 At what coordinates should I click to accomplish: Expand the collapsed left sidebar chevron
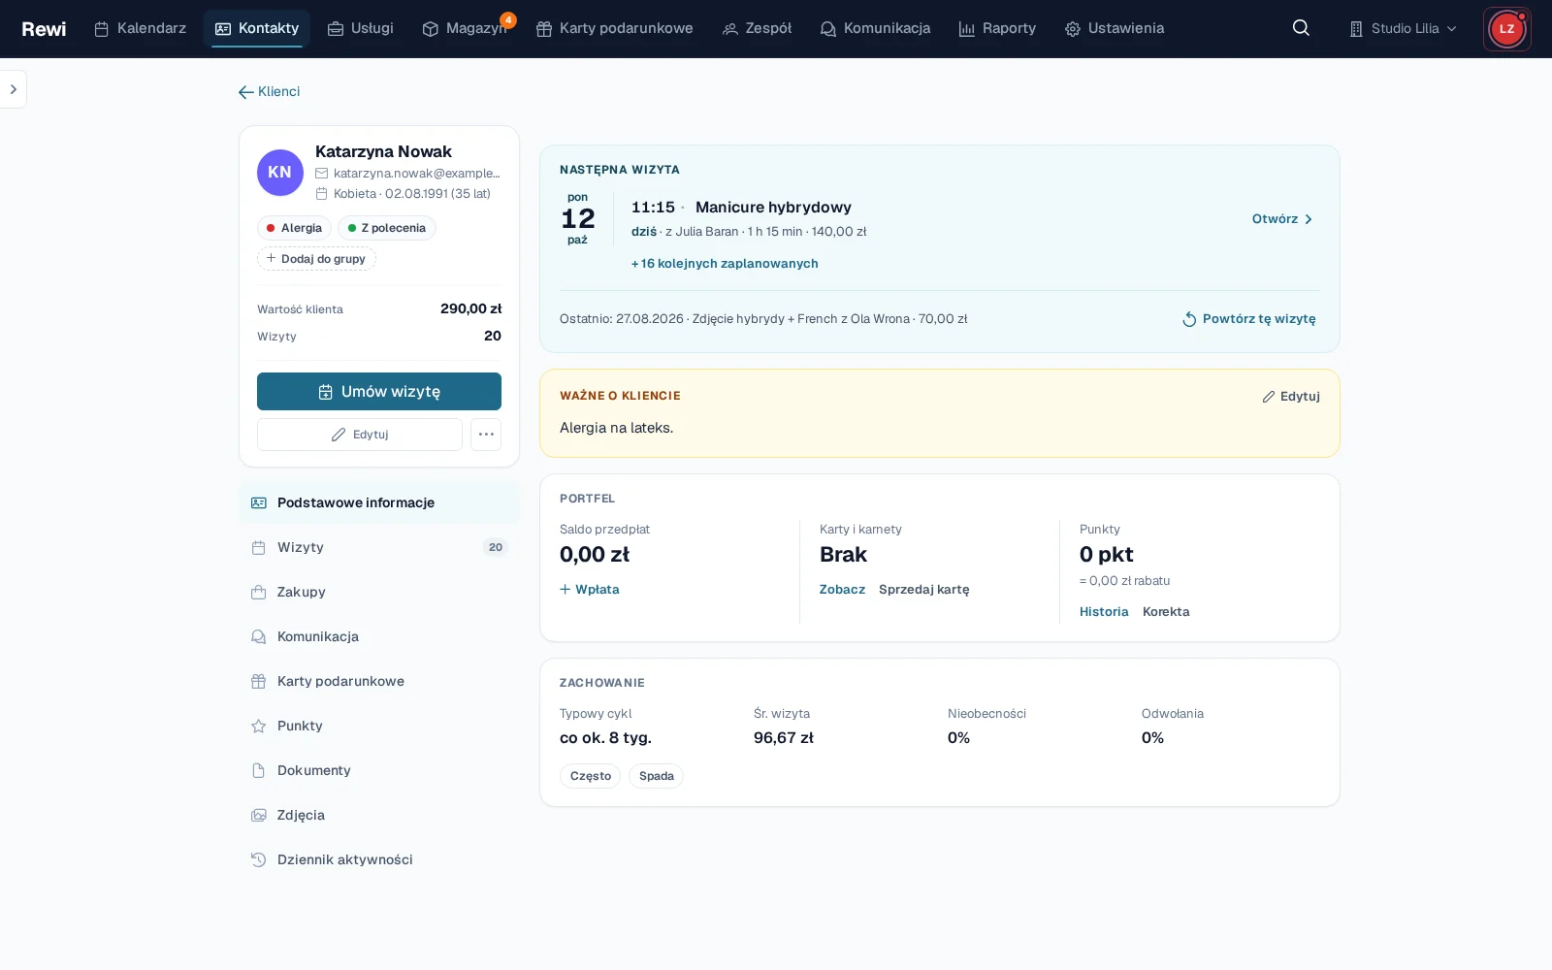coord(13,89)
